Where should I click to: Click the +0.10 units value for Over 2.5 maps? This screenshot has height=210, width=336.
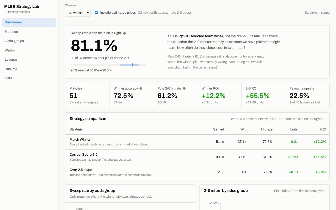pos(293,172)
